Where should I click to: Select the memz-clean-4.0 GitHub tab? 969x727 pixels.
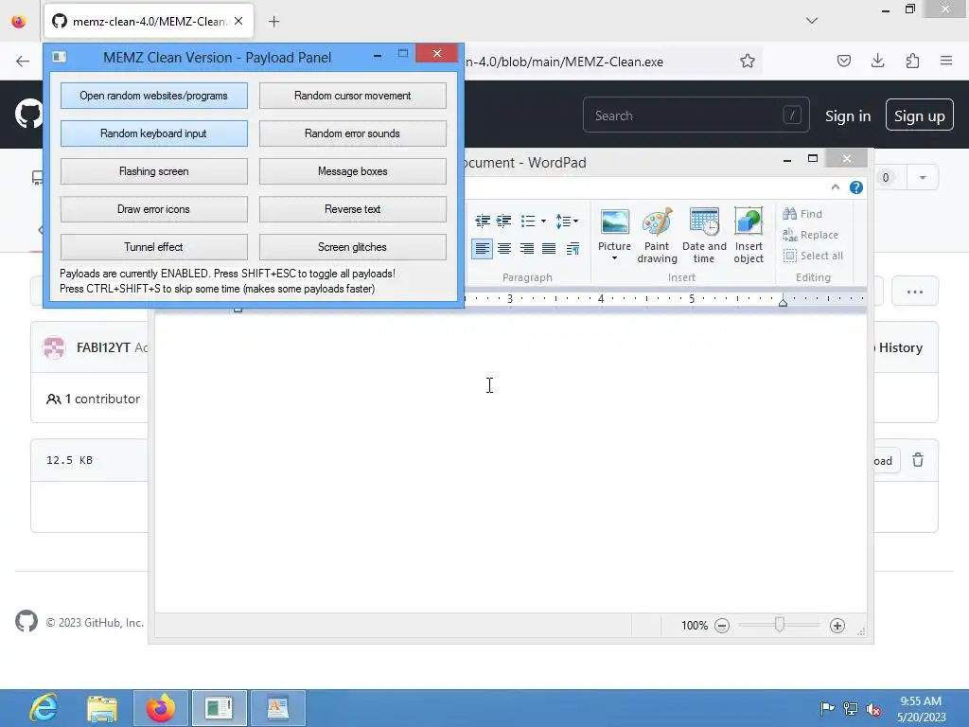(147, 21)
